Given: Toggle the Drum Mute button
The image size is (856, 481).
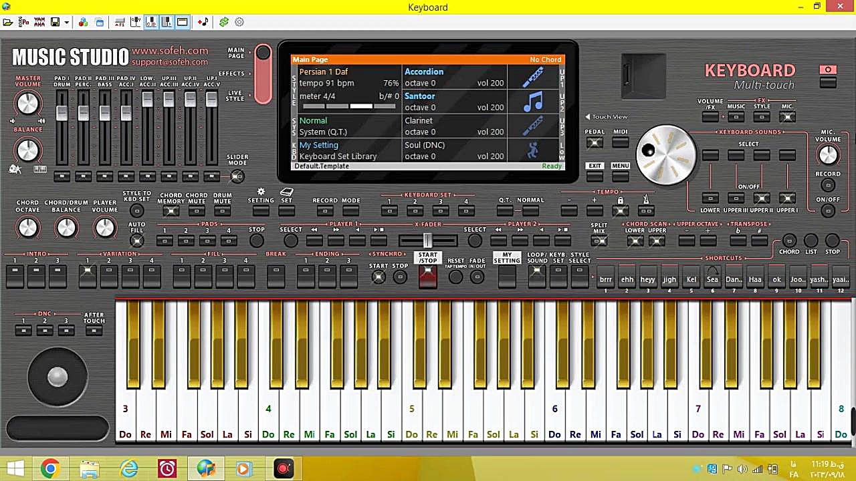Looking at the screenshot, I should pos(222,211).
